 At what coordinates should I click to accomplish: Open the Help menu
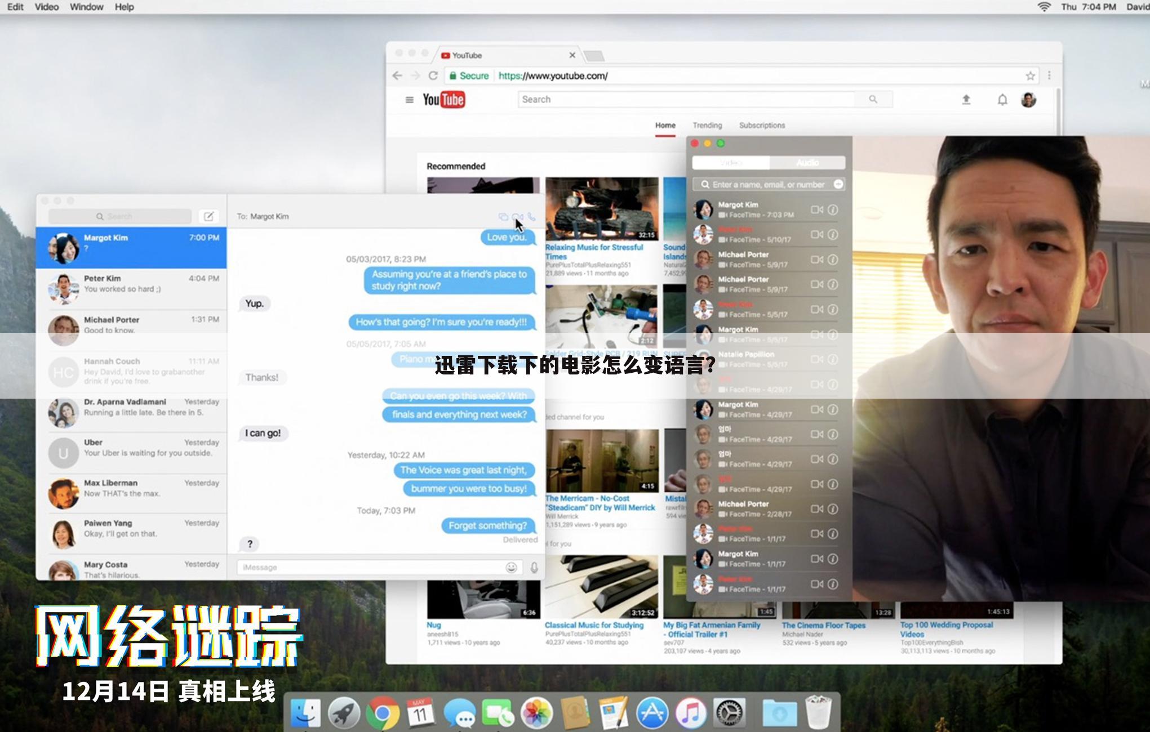[x=125, y=7]
